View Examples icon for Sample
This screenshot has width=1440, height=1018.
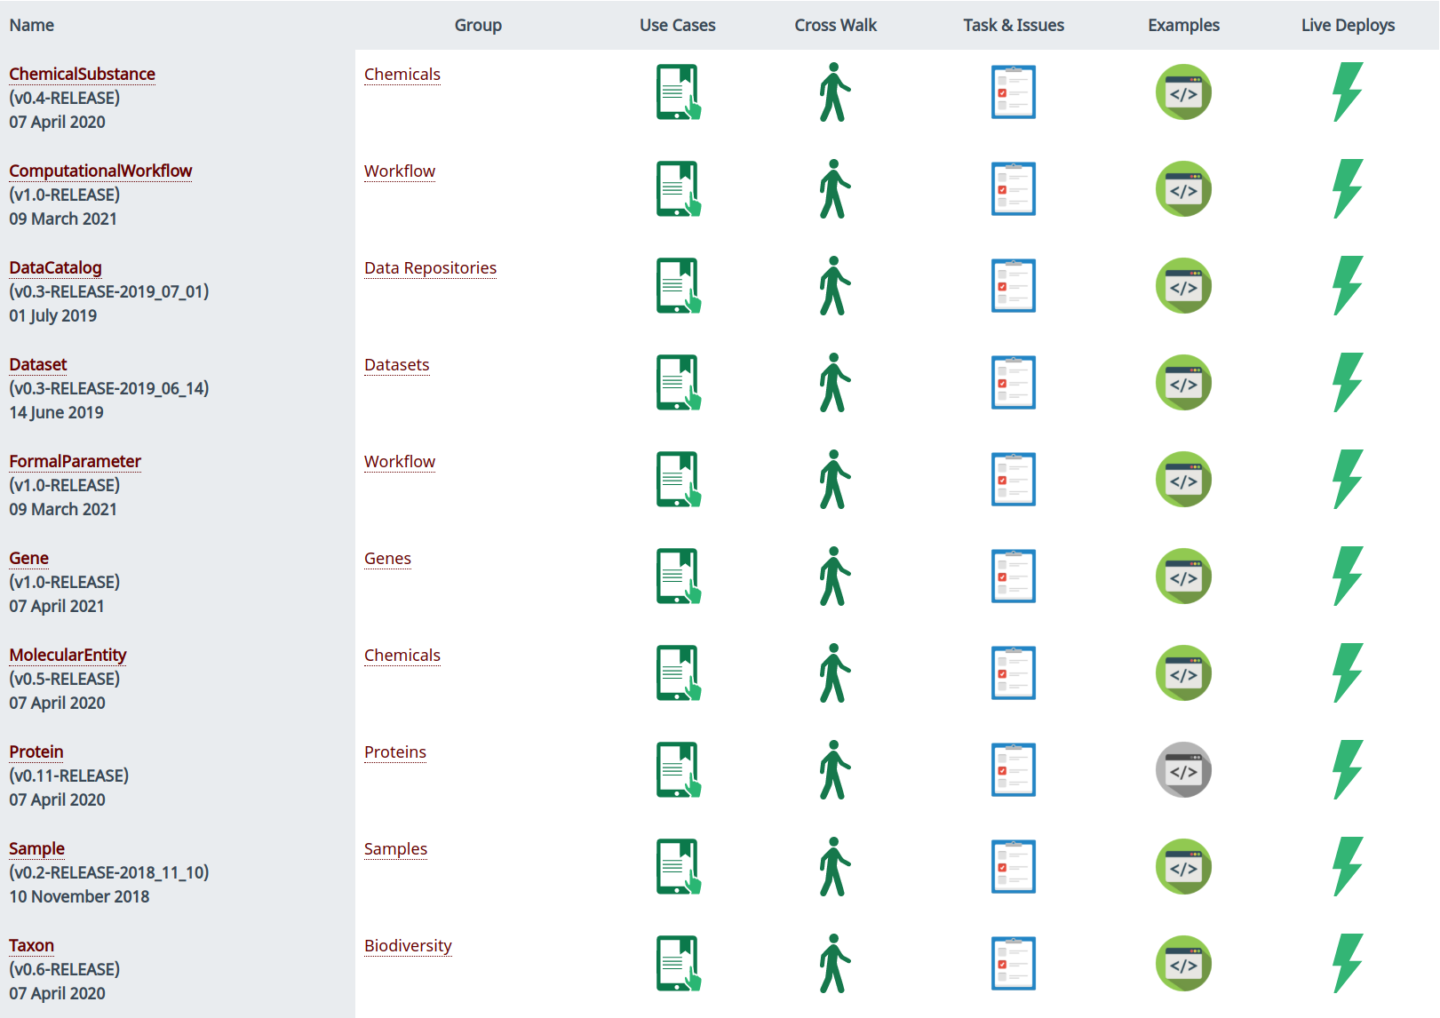pos(1183,866)
